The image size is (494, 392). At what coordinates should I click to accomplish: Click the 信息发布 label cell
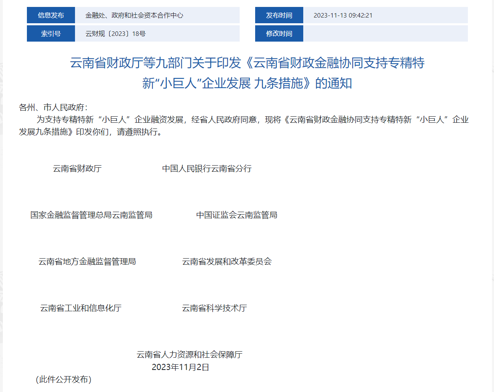point(51,16)
